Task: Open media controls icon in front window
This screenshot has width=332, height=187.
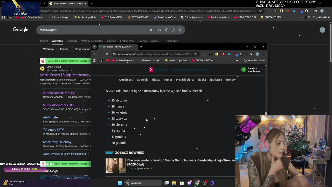Action: 251,54
